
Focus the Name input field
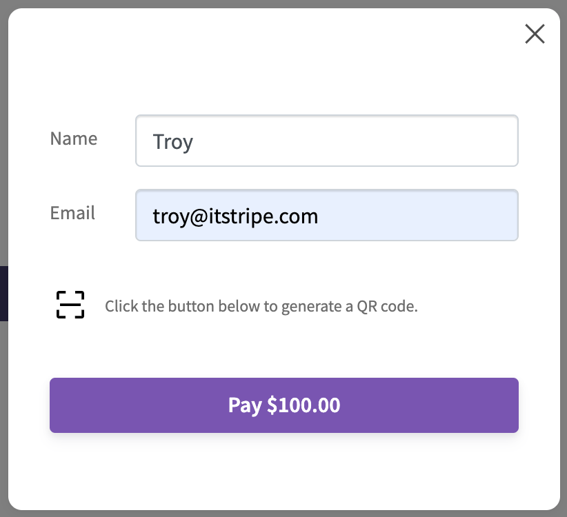[326, 141]
